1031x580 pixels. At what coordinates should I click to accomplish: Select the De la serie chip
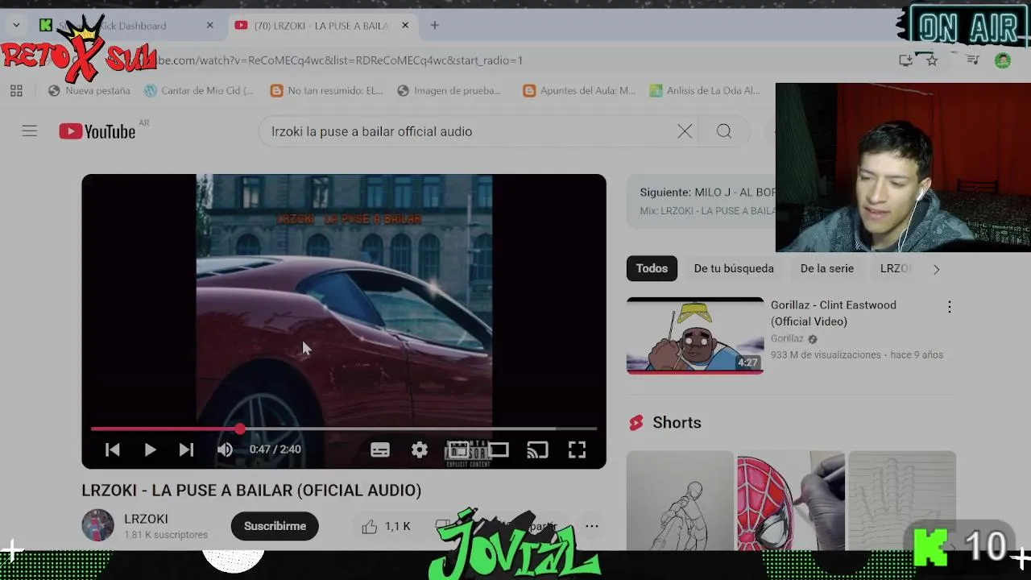pos(827,268)
